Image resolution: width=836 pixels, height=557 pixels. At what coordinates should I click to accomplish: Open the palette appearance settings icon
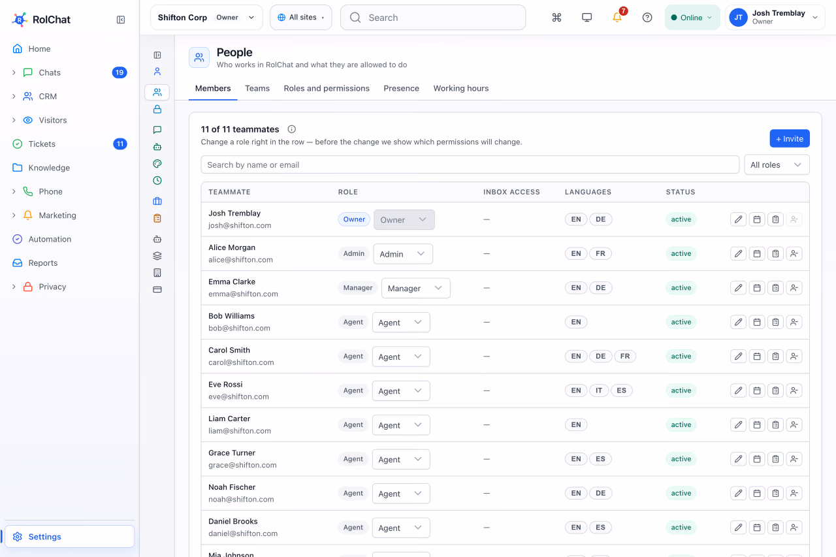point(157,164)
